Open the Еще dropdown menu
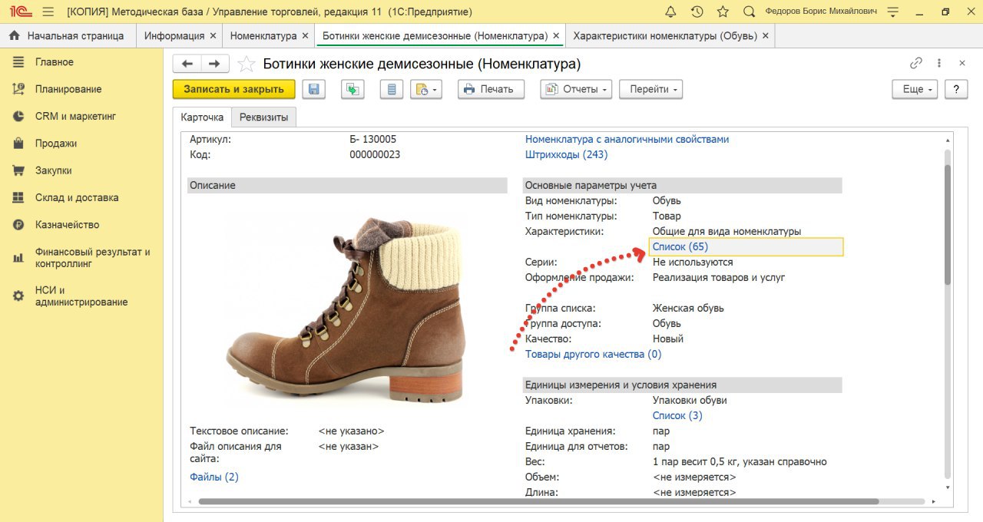The height and width of the screenshot is (522, 983). (x=915, y=89)
